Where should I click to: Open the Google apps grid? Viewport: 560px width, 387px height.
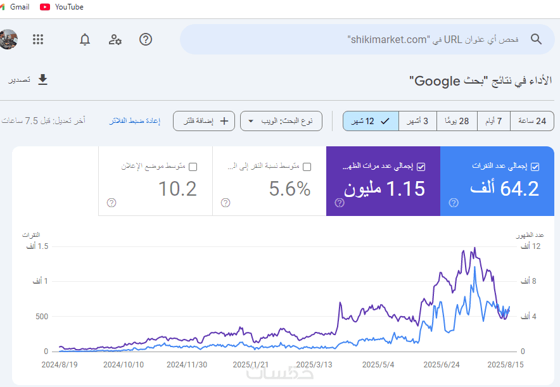tap(38, 39)
